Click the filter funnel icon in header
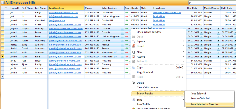Screen dimensions: 236x109 [6, 8]
